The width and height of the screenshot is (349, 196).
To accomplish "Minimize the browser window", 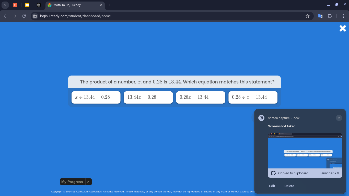I will tap(329, 5).
